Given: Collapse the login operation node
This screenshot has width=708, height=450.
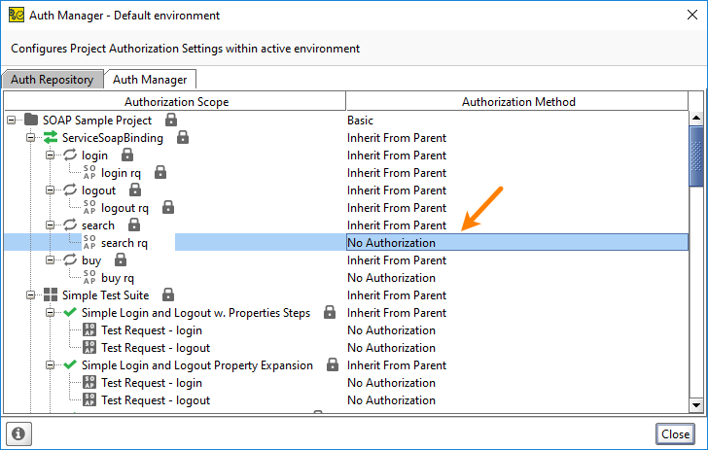Looking at the screenshot, I should click(x=51, y=156).
